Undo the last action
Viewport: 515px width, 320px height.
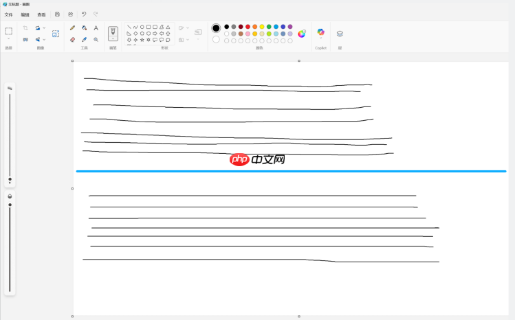[84, 14]
